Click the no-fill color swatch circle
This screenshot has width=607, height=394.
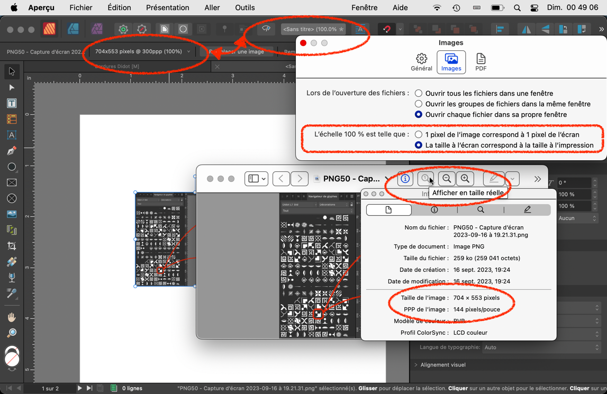point(12,360)
